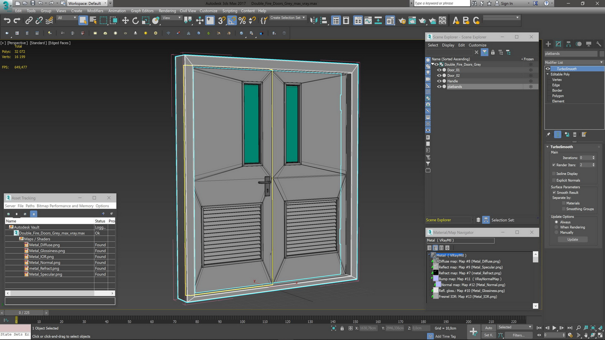The width and height of the screenshot is (605, 340).
Task: Open the selection filter All dropdown
Action: coord(67,18)
